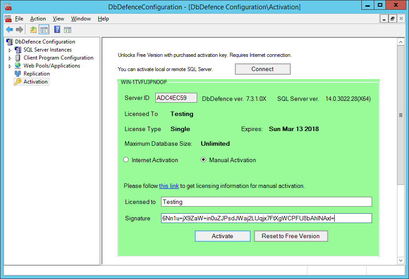Select the Activation key icon in tree
The height and width of the screenshot is (279, 409).
(18, 82)
